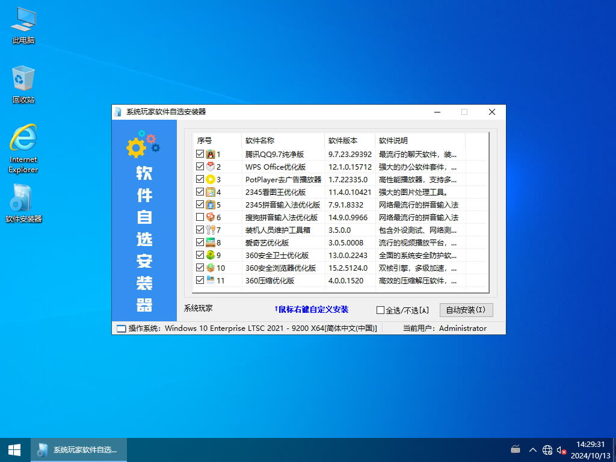Click the 系统玩家软件自选 taskbar button
The image size is (616, 462).
tap(79, 450)
